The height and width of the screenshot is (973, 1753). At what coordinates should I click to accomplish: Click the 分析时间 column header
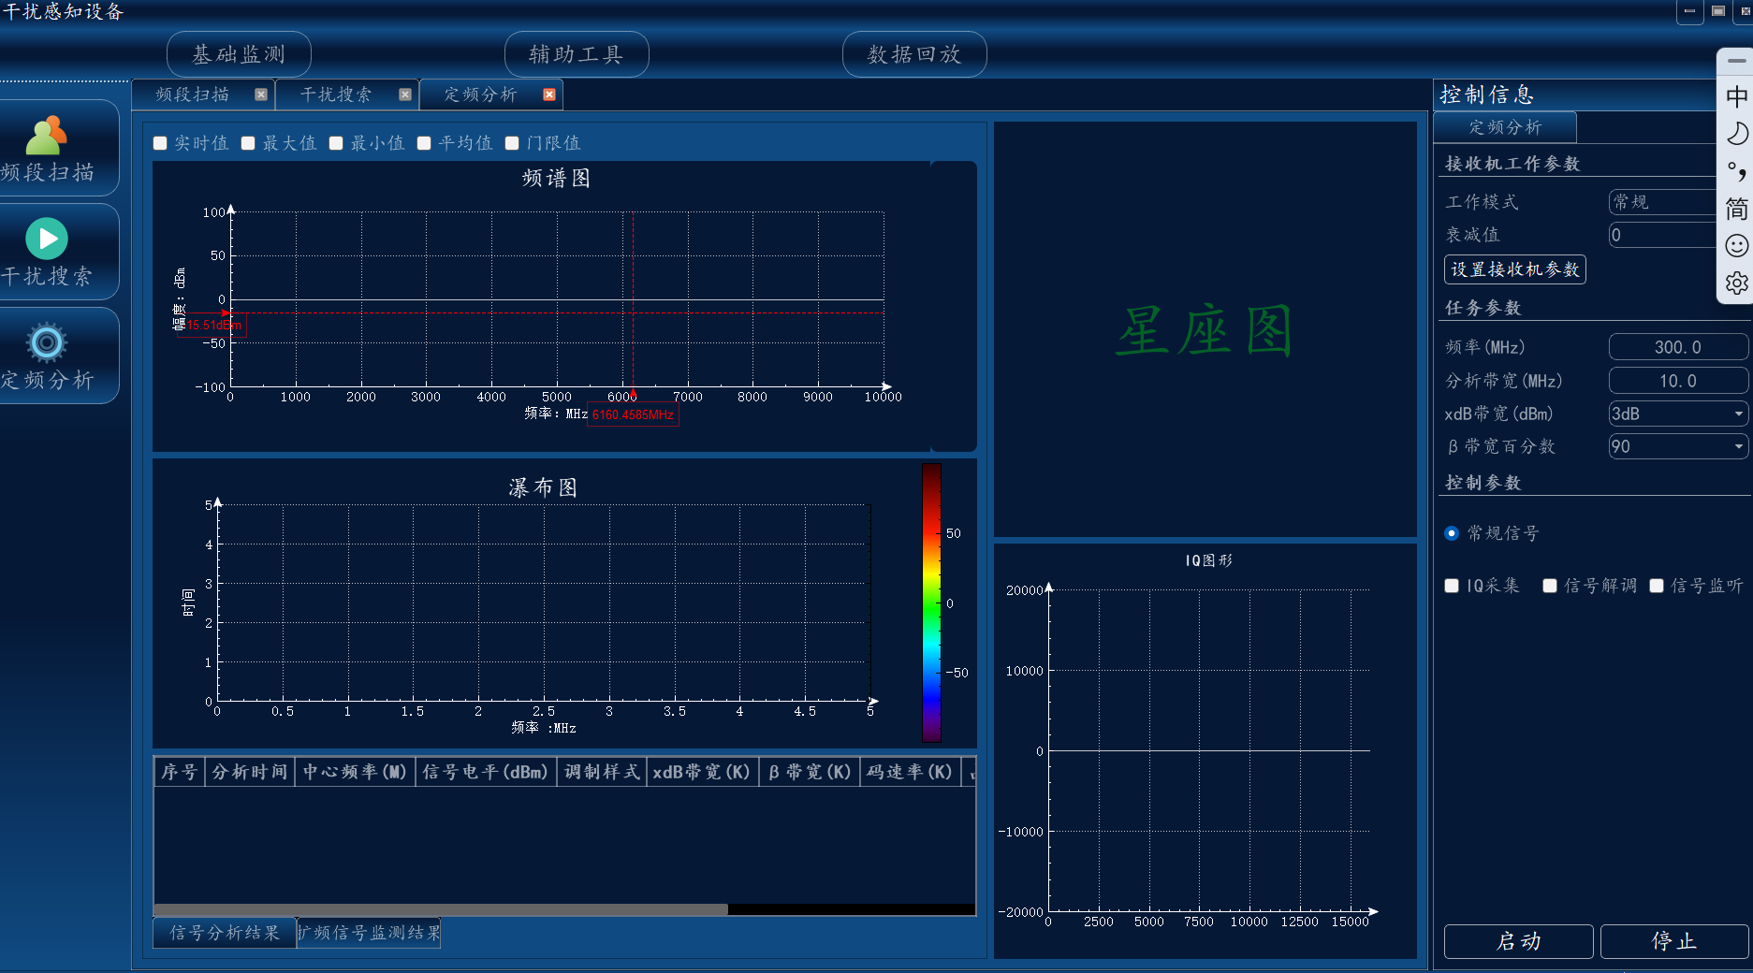[249, 772]
